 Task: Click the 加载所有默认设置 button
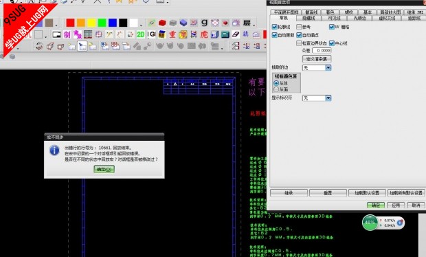406,193
